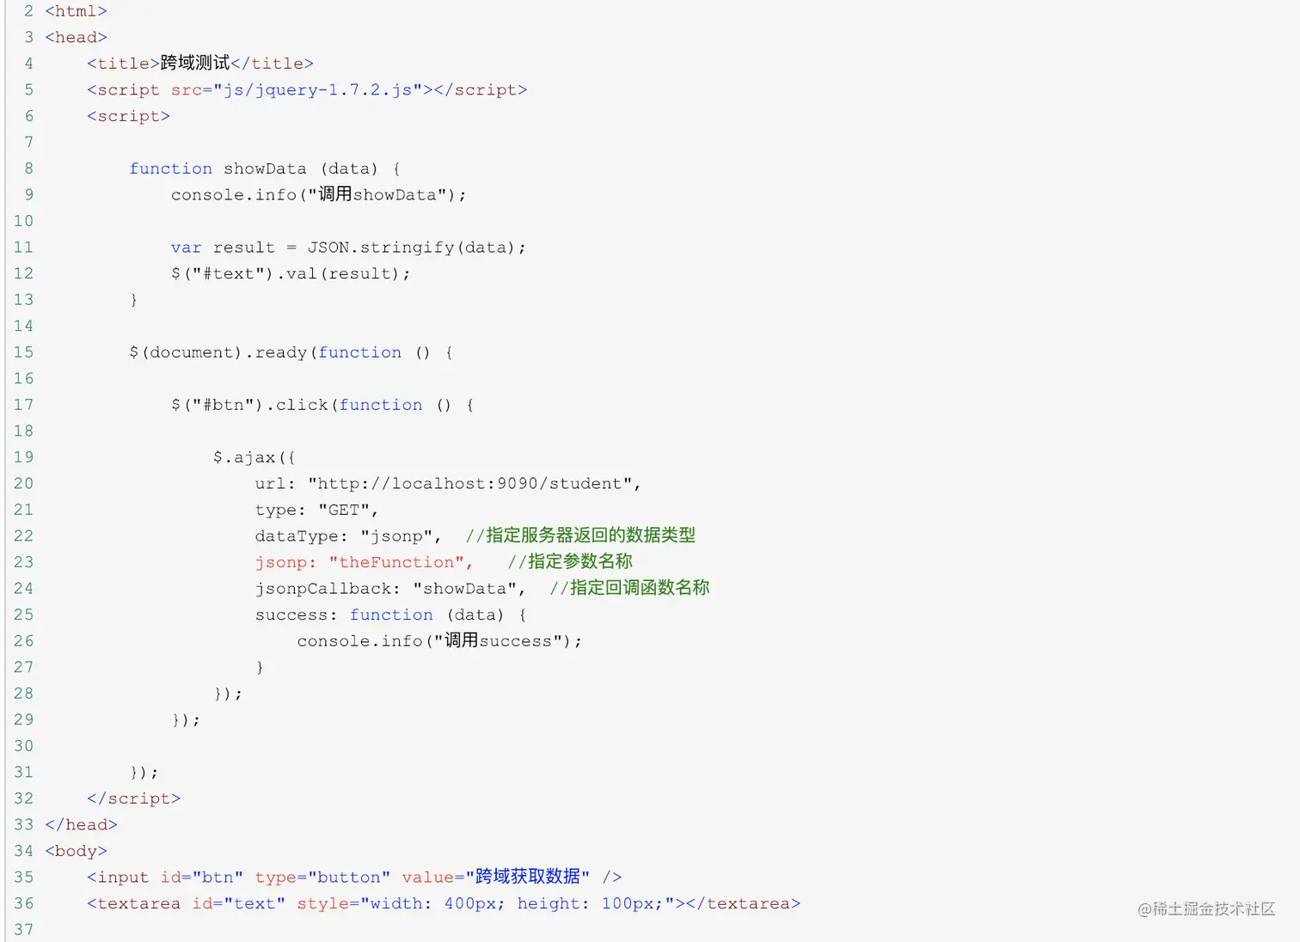Screen dimensions: 1300x942
Task: Click the console.info("调用showData") line
Action: click(x=318, y=194)
